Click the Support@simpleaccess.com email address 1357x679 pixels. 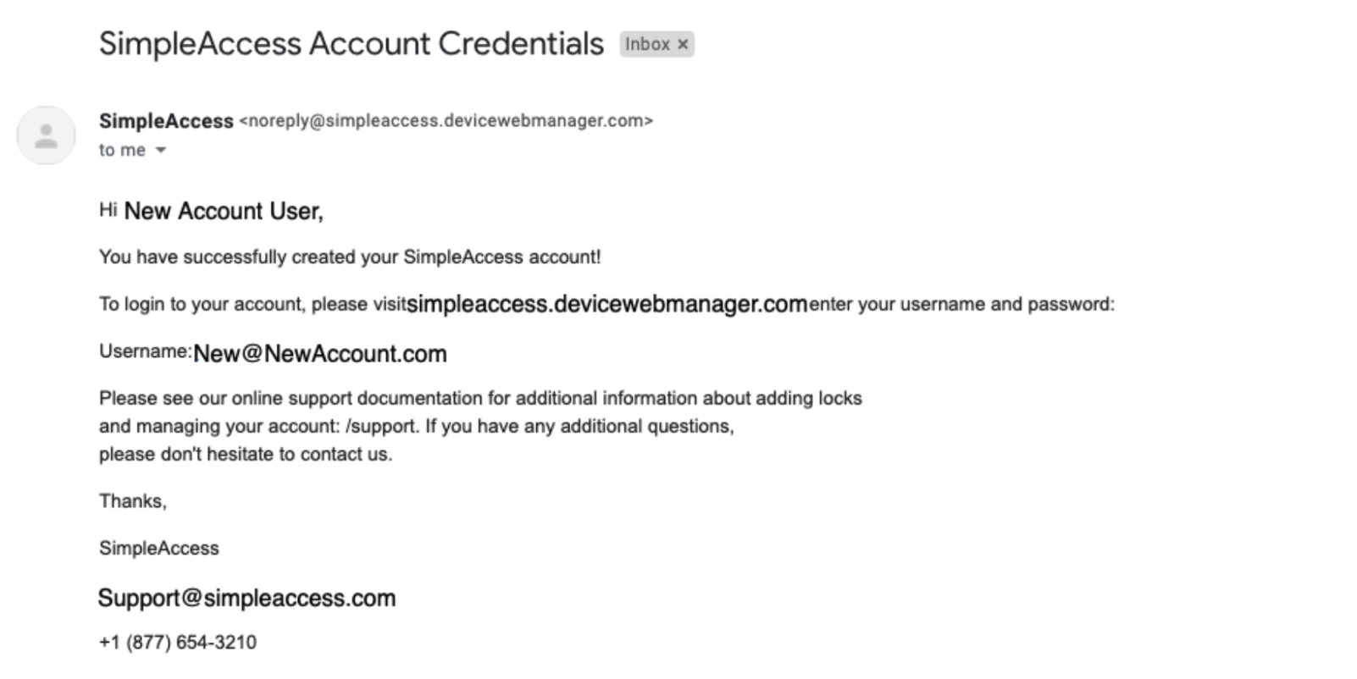(246, 598)
